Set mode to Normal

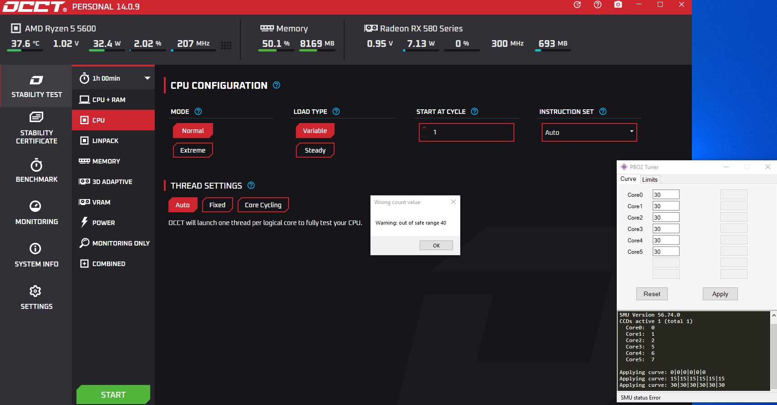193,131
